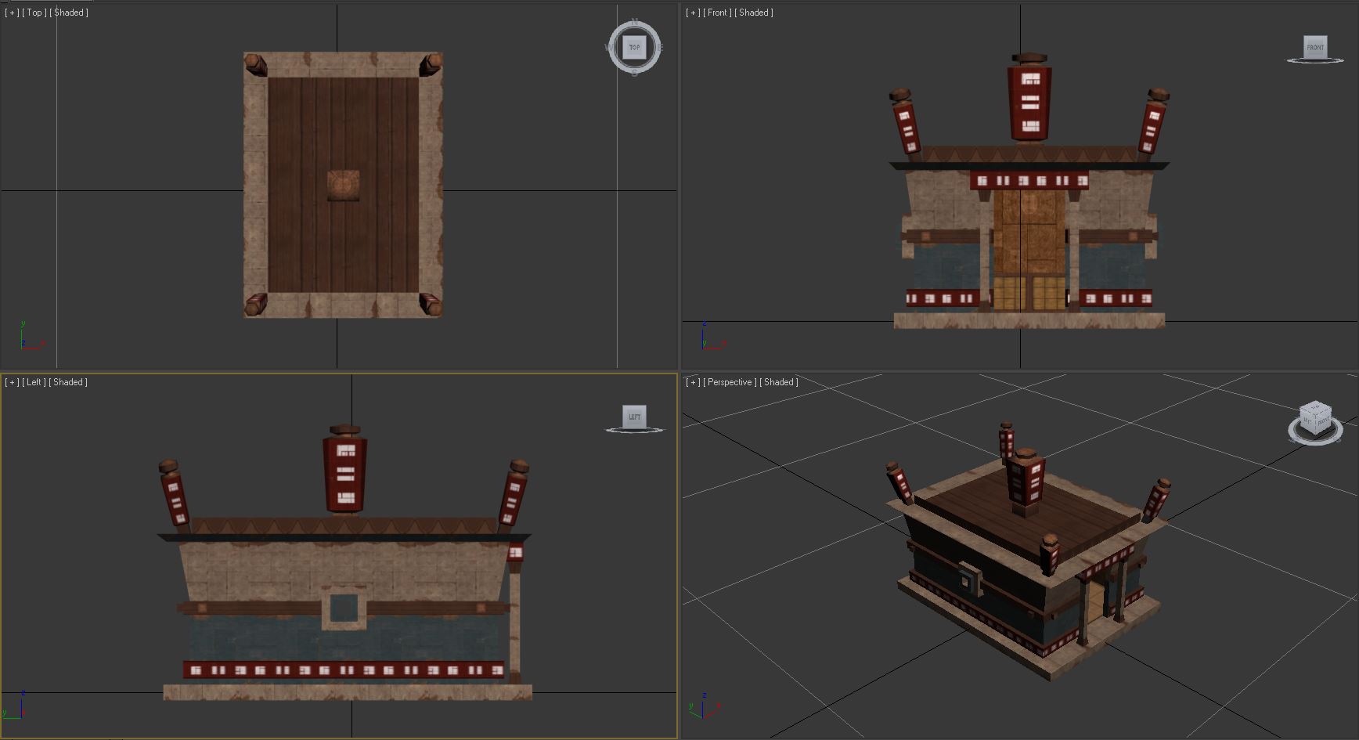Open the Top viewport [+] general menu
The height and width of the screenshot is (740, 1359).
click(x=12, y=13)
